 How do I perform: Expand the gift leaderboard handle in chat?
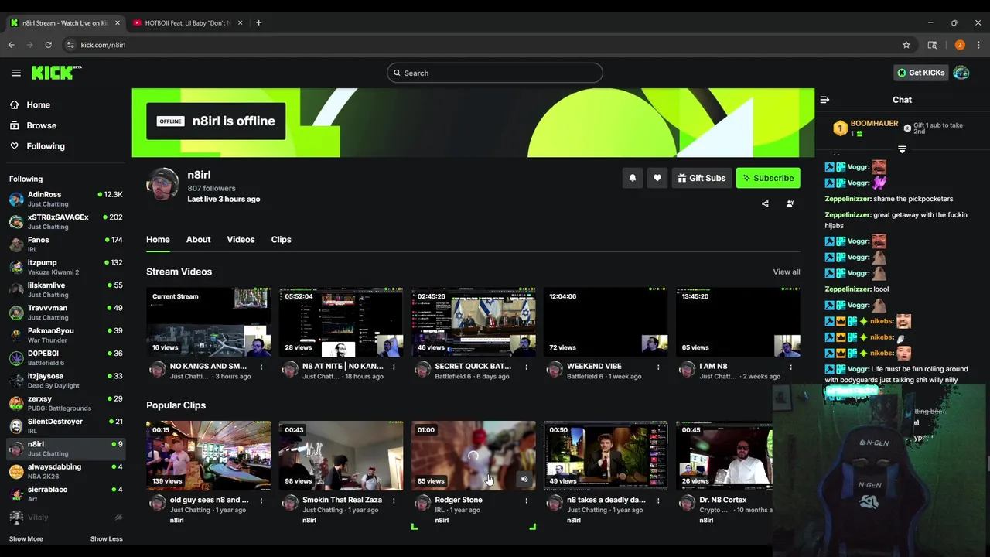[902, 149]
